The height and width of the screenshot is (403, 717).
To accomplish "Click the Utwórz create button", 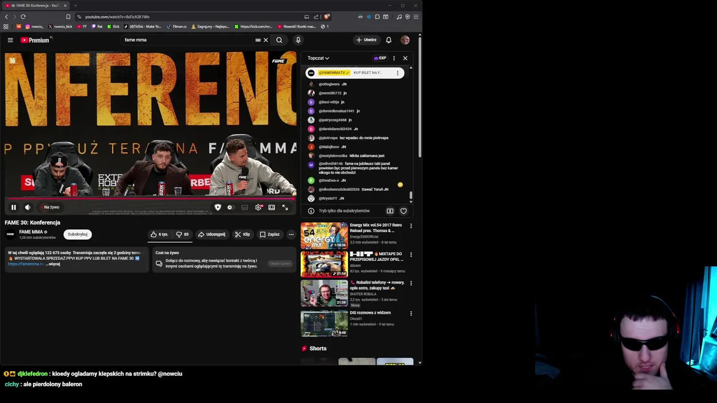I will tap(366, 40).
